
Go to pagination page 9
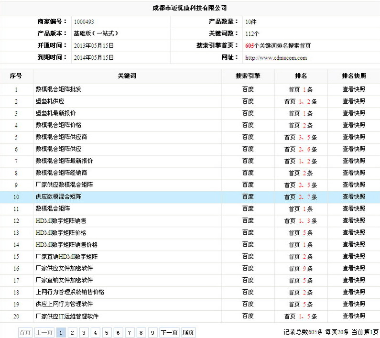click(x=152, y=332)
